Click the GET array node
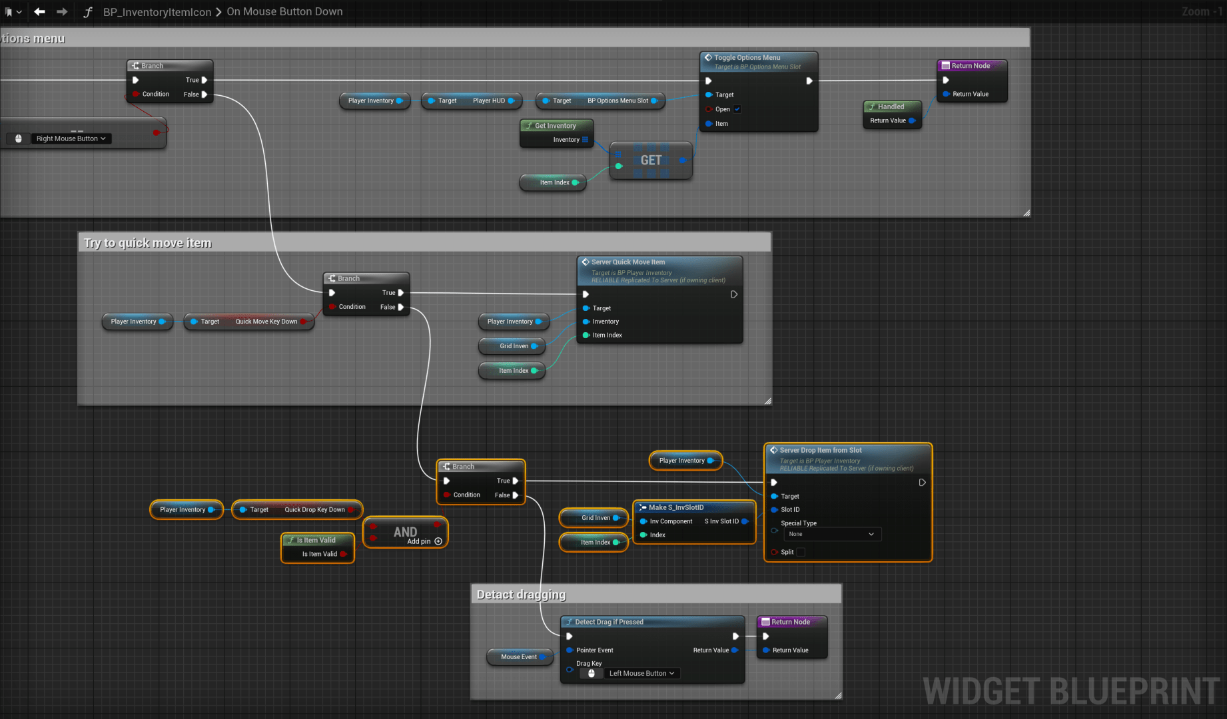This screenshot has height=719, width=1227. 651,160
